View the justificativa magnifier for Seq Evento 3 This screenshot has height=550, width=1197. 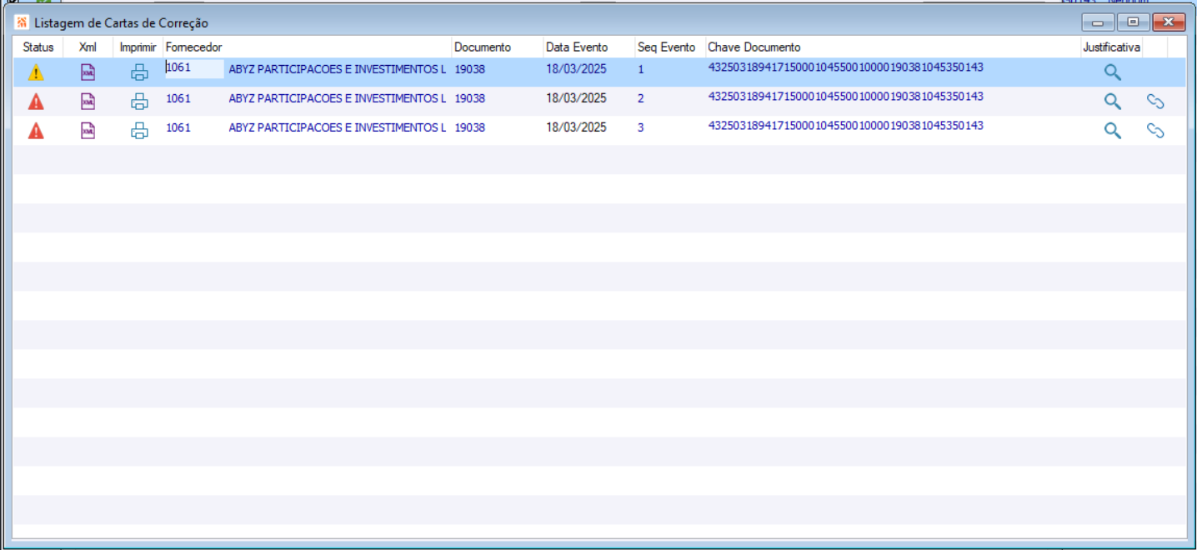[x=1112, y=131]
